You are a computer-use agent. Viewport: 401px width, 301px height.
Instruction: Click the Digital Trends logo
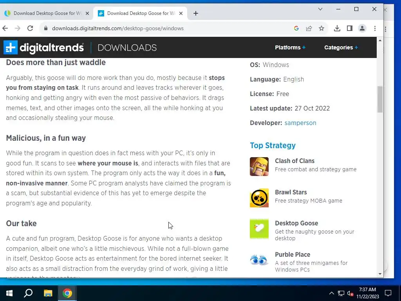[44, 47]
